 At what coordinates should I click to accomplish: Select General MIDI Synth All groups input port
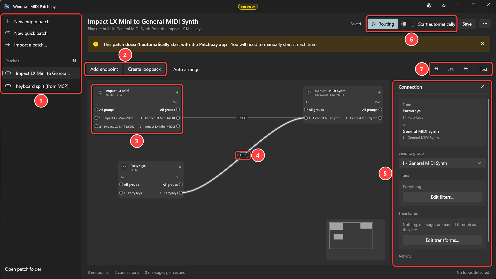tap(306, 110)
